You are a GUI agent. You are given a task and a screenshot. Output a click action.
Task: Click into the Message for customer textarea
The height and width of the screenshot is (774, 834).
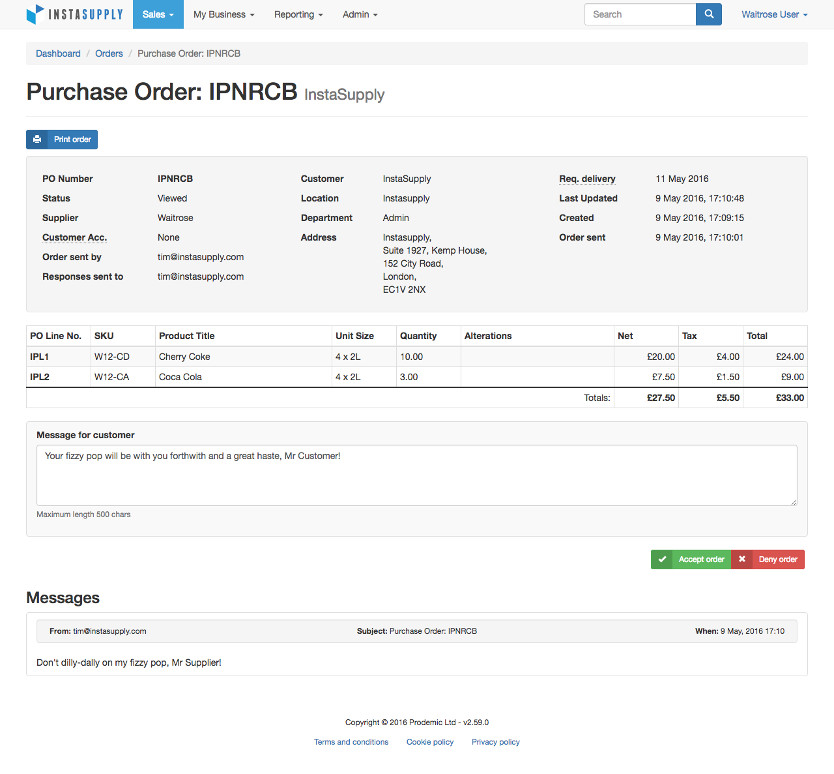[417, 475]
